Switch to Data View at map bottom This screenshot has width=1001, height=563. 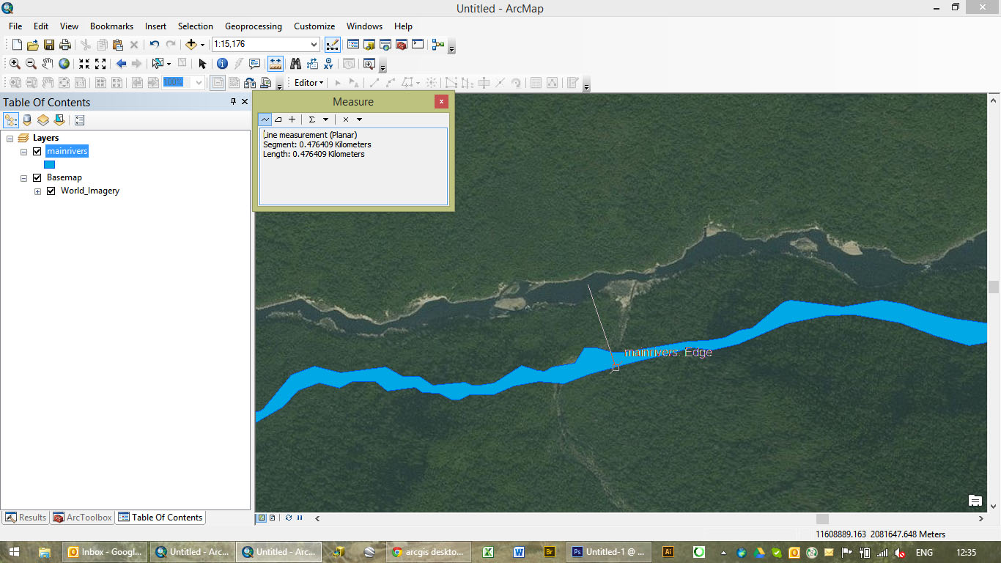coord(261,518)
